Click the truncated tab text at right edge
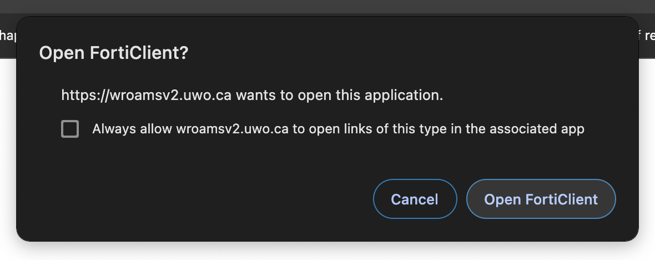 click(647, 36)
